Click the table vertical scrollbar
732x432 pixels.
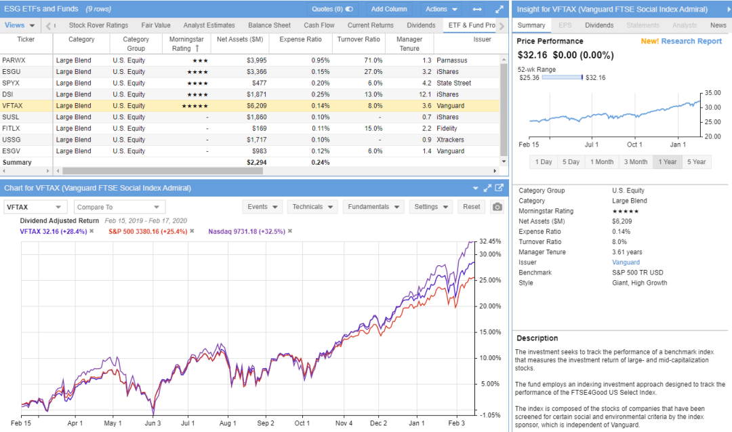[x=503, y=109]
